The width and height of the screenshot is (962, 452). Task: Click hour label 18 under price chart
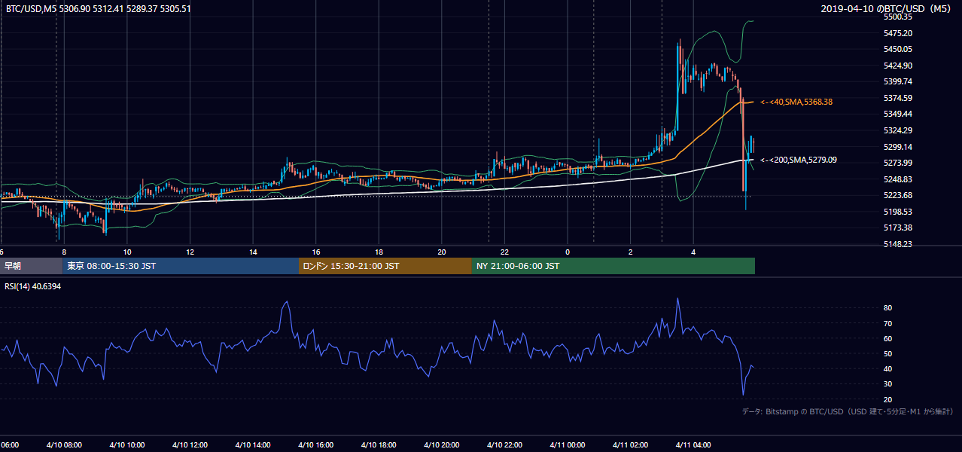pyautogui.click(x=379, y=252)
